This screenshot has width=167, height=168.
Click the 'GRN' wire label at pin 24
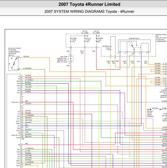coord(27,132)
